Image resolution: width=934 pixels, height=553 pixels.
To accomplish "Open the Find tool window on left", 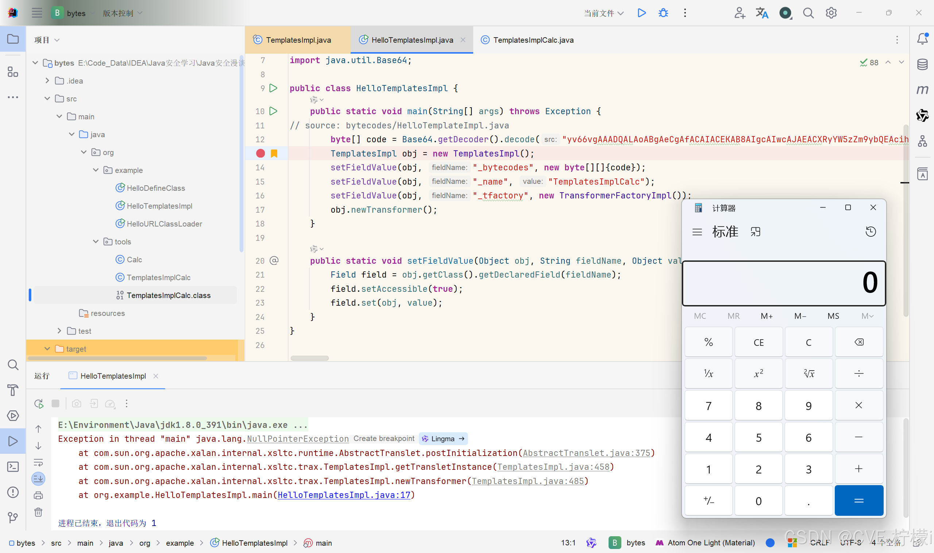I will pos(13,365).
